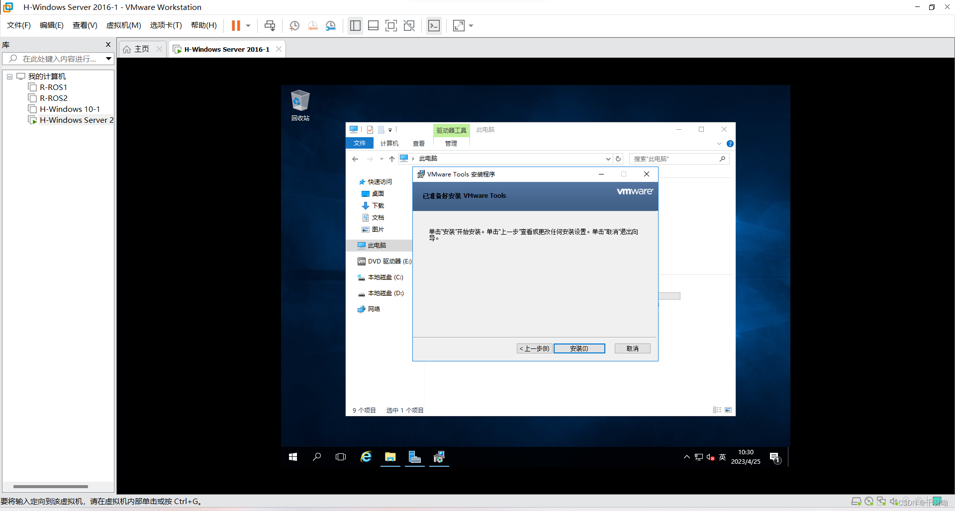The image size is (955, 511).
Task: Close the H-Windows Server 2016-1 tab
Action: click(x=279, y=49)
